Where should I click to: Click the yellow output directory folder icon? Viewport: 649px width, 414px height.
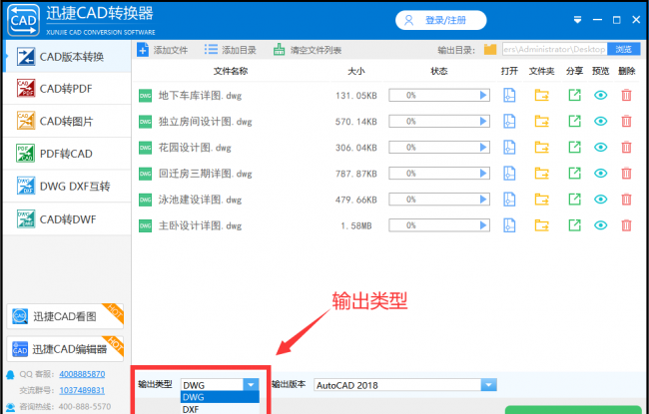tap(490, 50)
